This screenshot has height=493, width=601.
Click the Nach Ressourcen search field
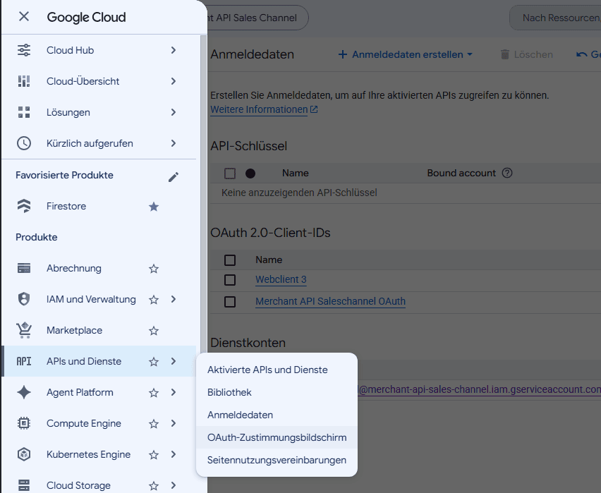[556, 18]
